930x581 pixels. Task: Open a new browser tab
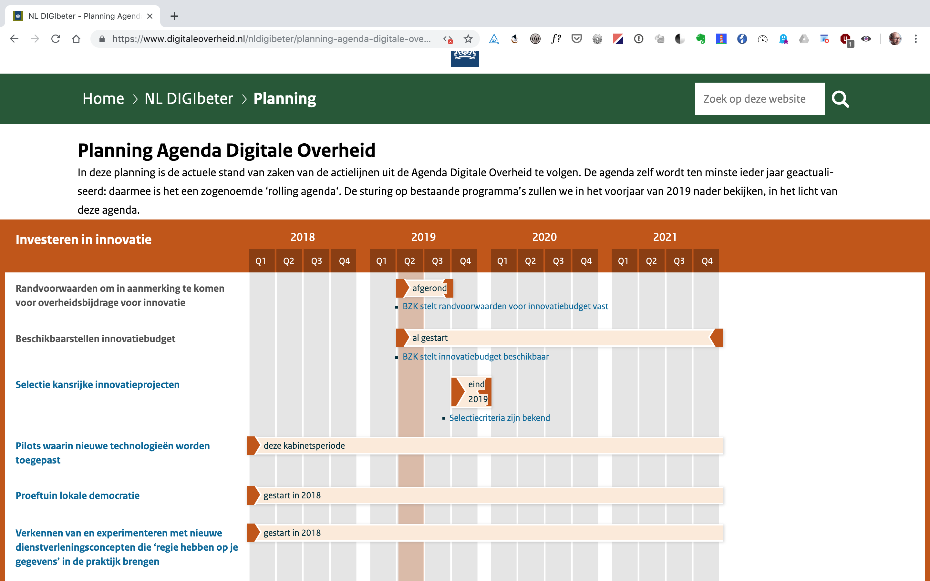(x=174, y=16)
